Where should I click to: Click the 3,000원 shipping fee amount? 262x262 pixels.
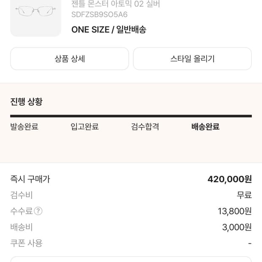(237, 227)
